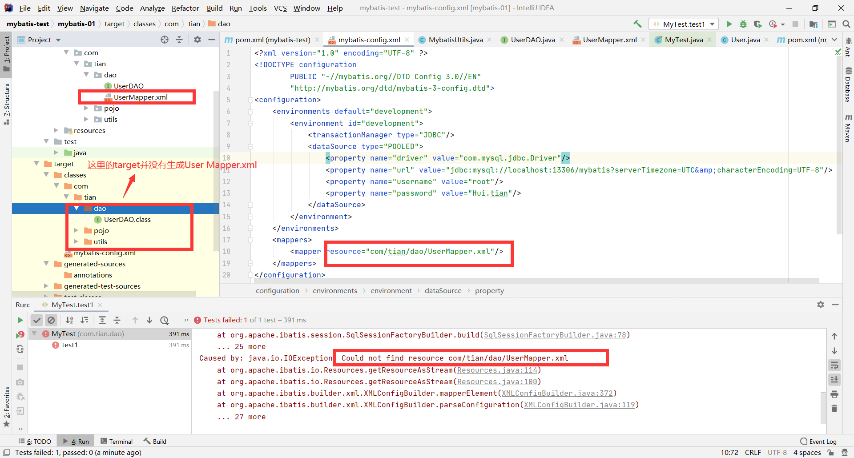854x458 pixels.
Task: Rerun failed tests icon
Action: click(20, 335)
